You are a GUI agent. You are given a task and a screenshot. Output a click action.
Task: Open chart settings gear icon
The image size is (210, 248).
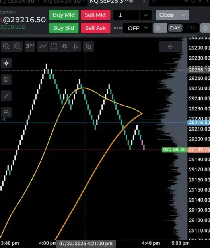[x=65, y=46]
